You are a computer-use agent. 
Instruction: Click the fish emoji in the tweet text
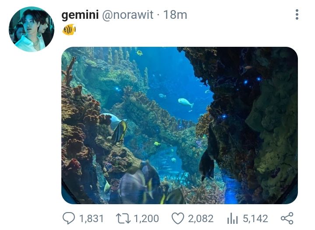coord(69,30)
